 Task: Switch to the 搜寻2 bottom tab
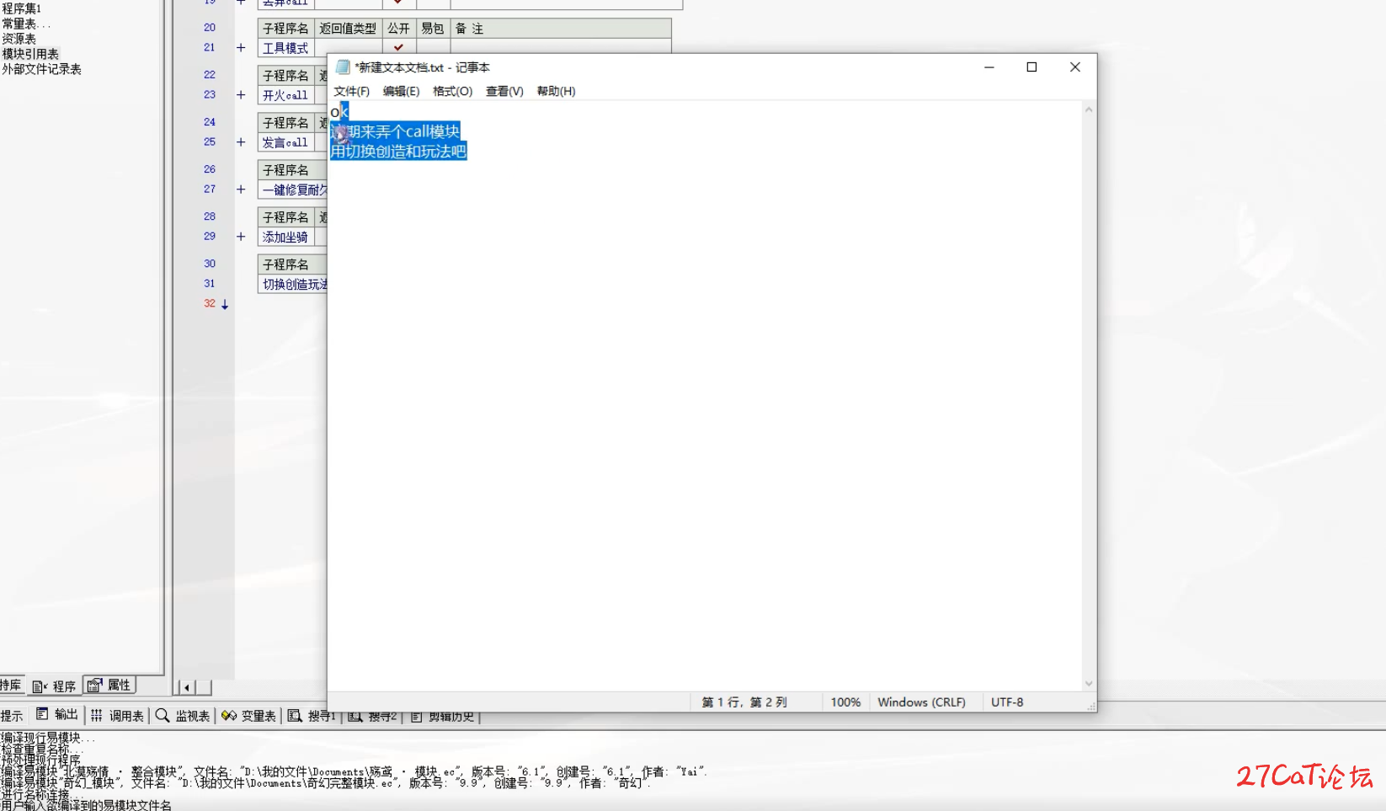pyautogui.click(x=373, y=718)
